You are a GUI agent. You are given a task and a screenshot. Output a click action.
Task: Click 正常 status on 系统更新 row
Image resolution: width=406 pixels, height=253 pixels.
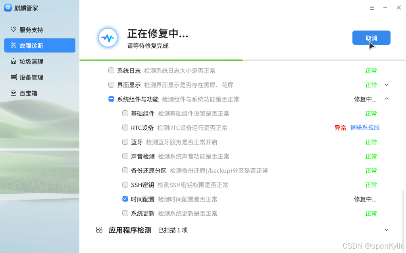pyautogui.click(x=371, y=213)
